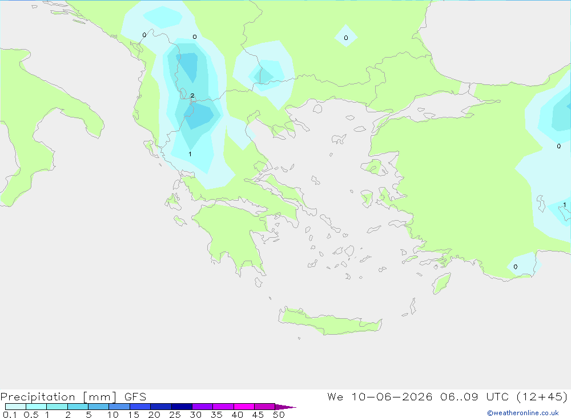
Task: Click the legend tick value '25'
Action: point(175,415)
